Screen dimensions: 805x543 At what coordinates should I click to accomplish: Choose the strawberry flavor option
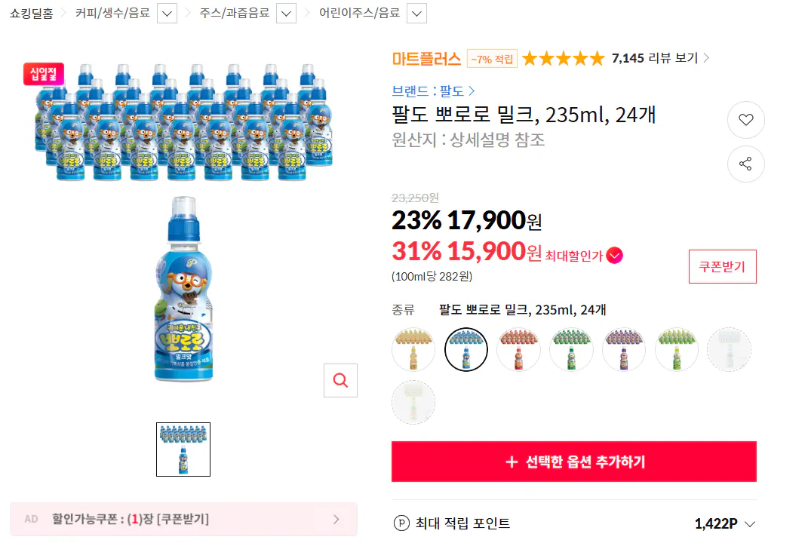[x=518, y=349]
